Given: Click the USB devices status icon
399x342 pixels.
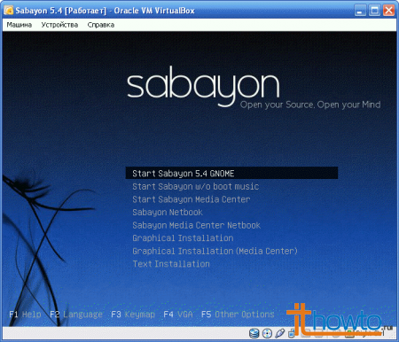Looking at the screenshot, I should point(279,333).
